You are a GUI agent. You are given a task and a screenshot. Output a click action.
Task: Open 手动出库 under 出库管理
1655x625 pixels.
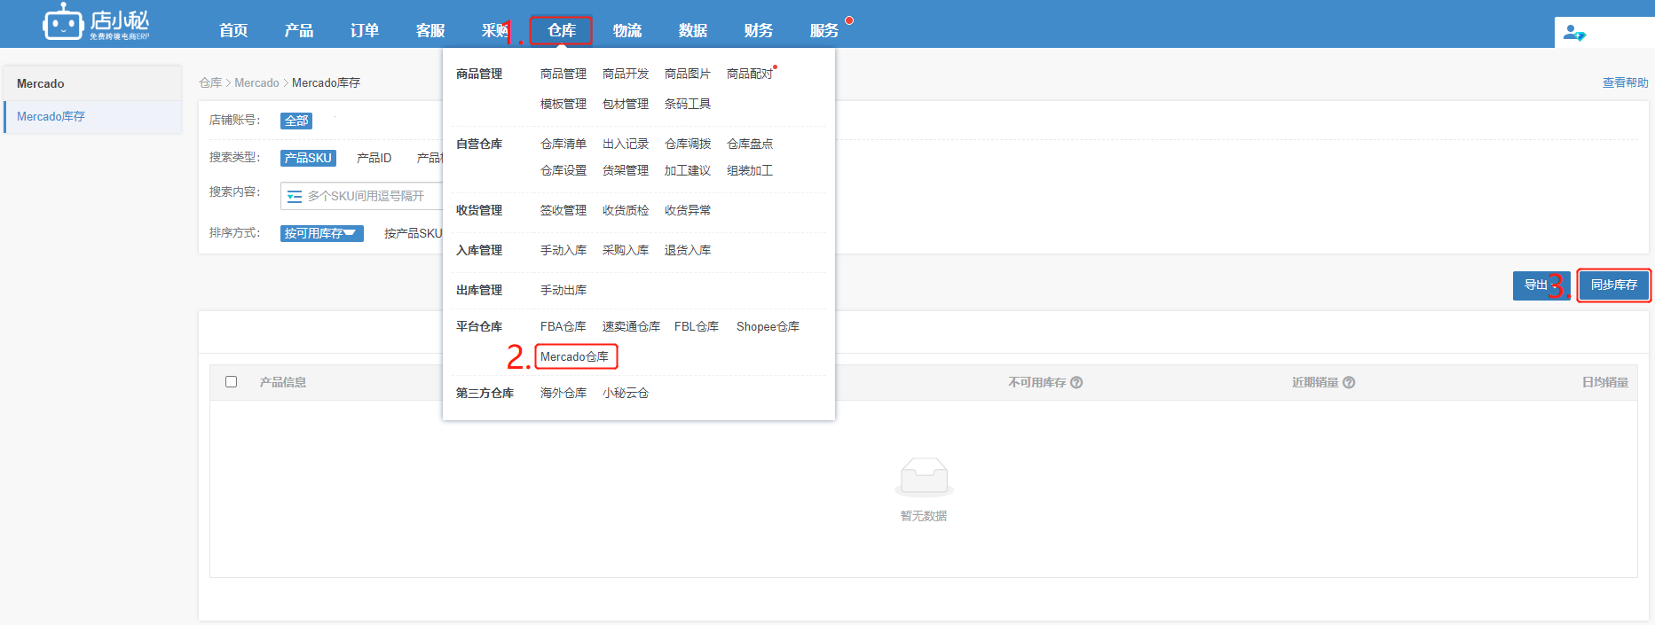(563, 290)
